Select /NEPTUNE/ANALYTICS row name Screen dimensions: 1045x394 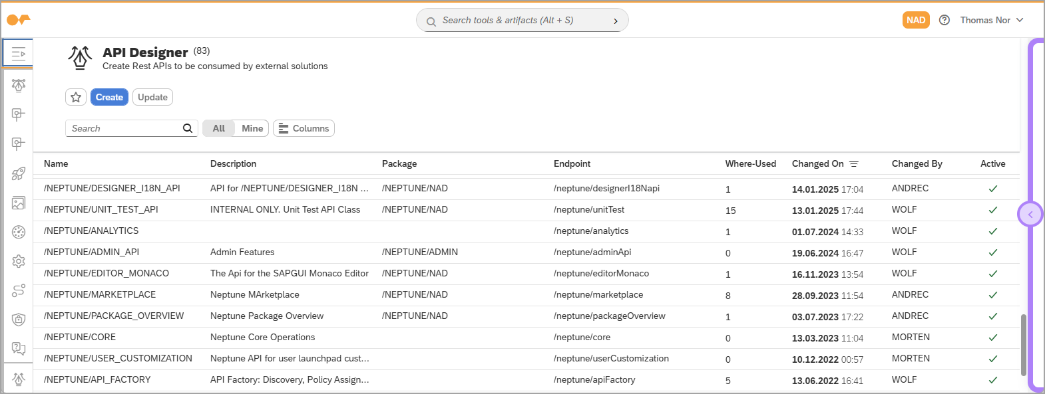pos(91,231)
